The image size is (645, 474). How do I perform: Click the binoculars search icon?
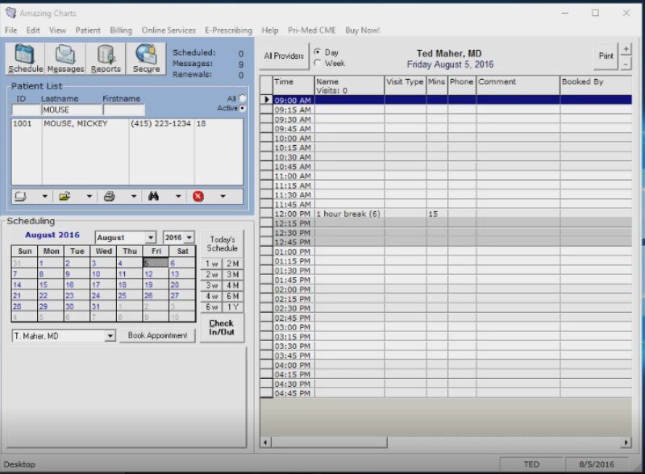coord(154,196)
